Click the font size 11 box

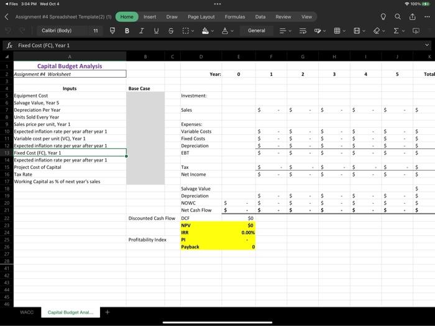coord(96,30)
